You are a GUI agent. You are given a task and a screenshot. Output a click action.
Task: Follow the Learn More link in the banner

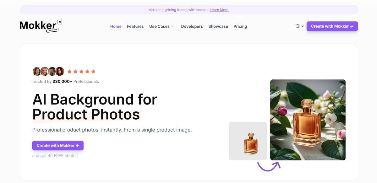pyautogui.click(x=220, y=10)
